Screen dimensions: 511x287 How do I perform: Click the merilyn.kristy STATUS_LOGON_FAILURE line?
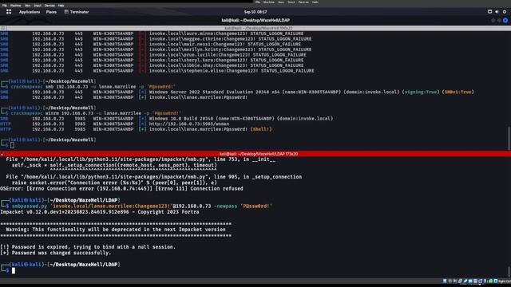[x=156, y=49]
